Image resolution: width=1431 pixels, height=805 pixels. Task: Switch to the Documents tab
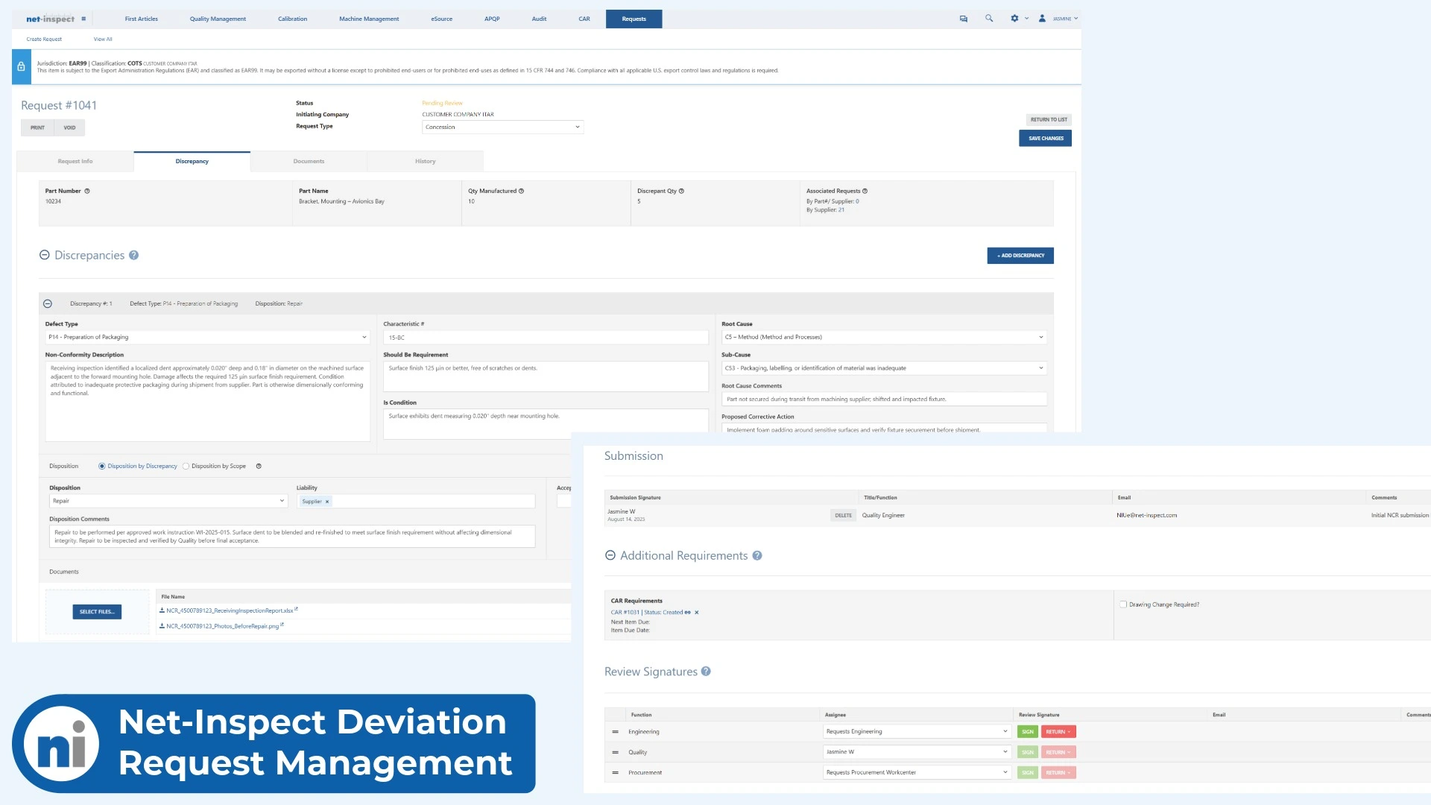[x=309, y=161]
